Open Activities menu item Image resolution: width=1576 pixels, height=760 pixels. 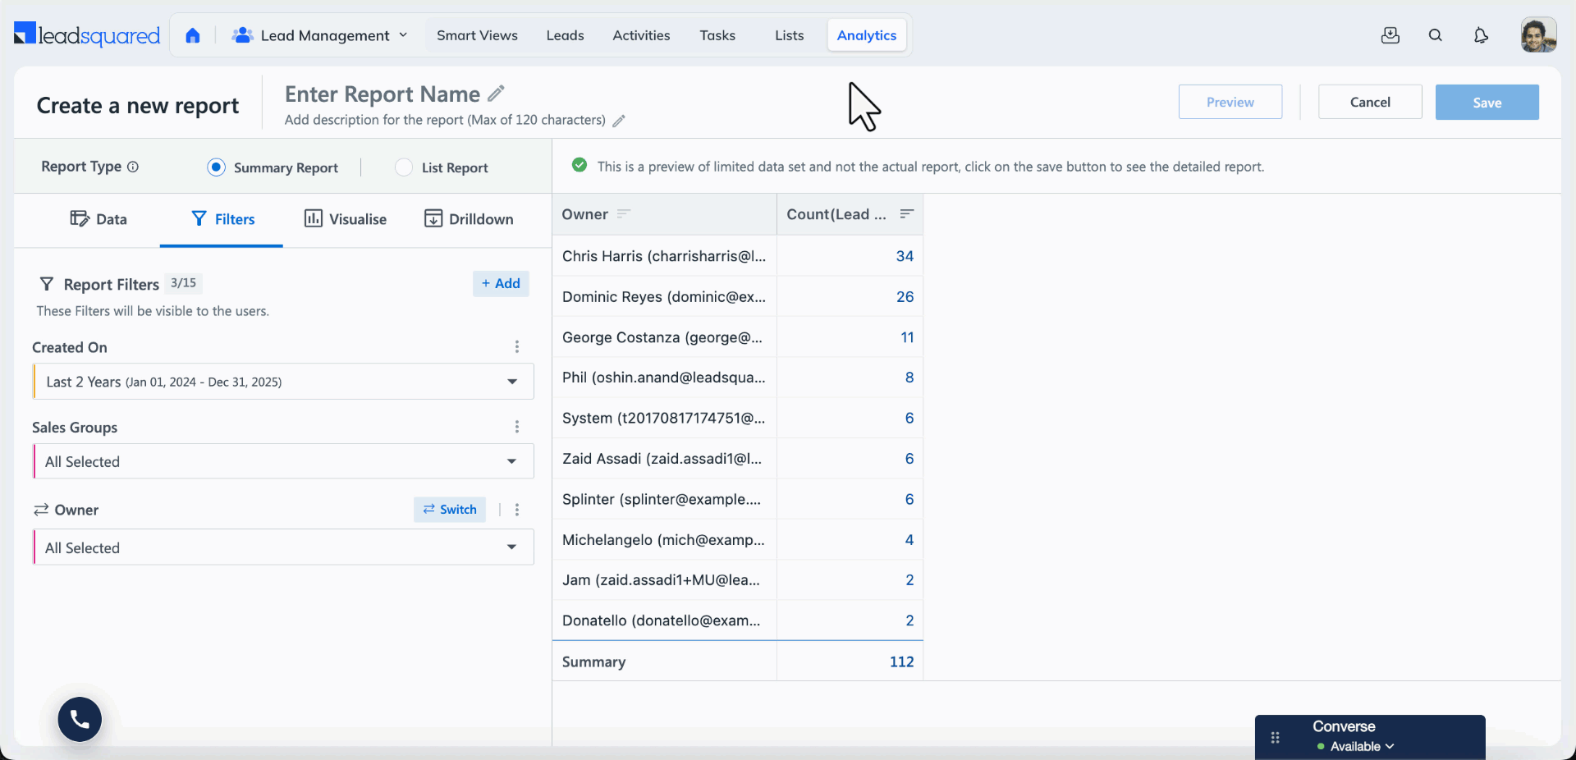[x=641, y=35]
